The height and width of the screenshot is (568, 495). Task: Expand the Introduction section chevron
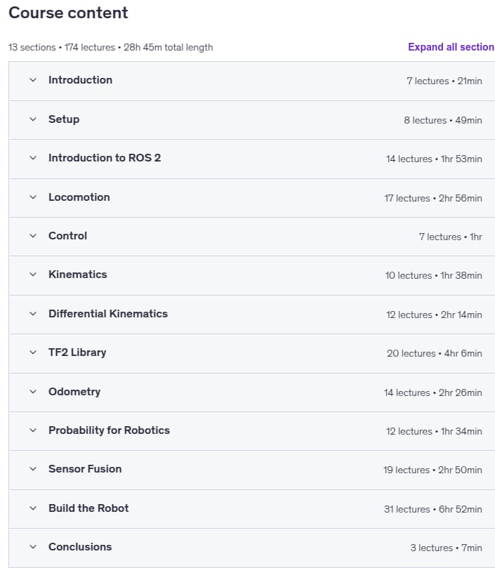click(33, 80)
